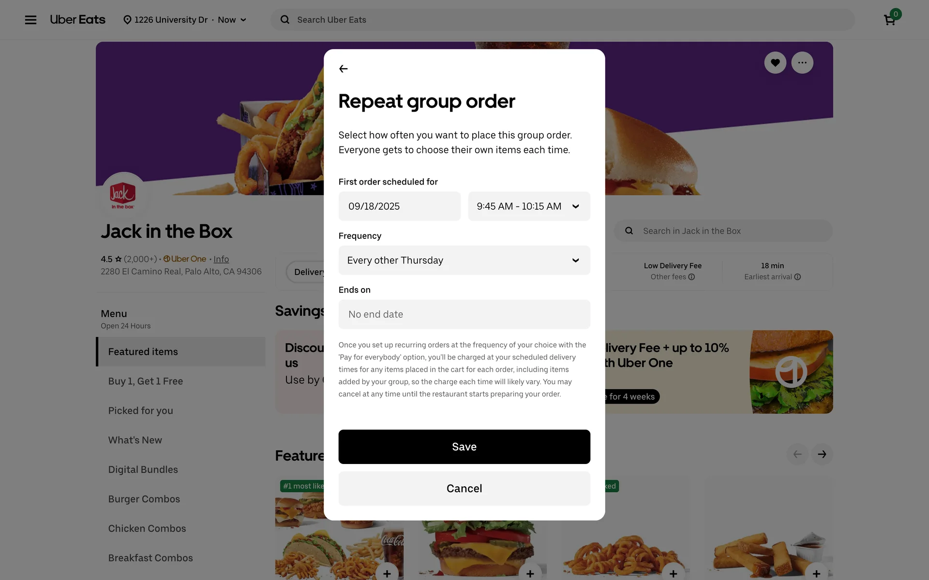This screenshot has width=929, height=580.
Task: Click the Other fees info icon
Action: pos(691,277)
